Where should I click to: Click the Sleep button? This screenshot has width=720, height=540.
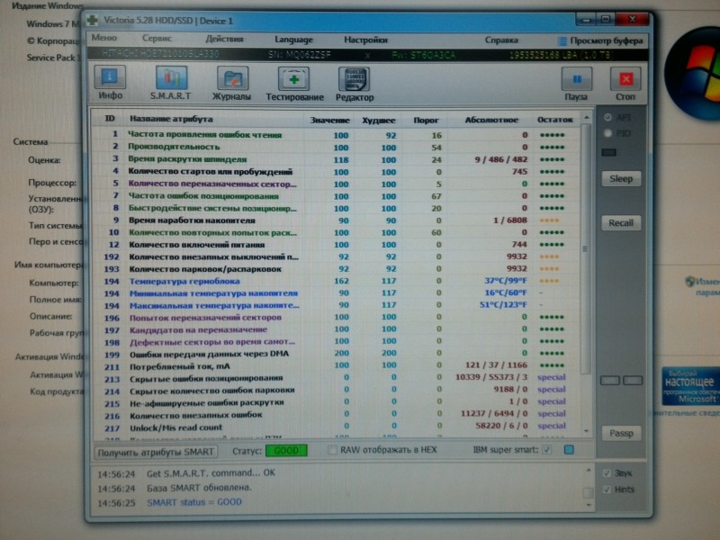pyautogui.click(x=621, y=178)
